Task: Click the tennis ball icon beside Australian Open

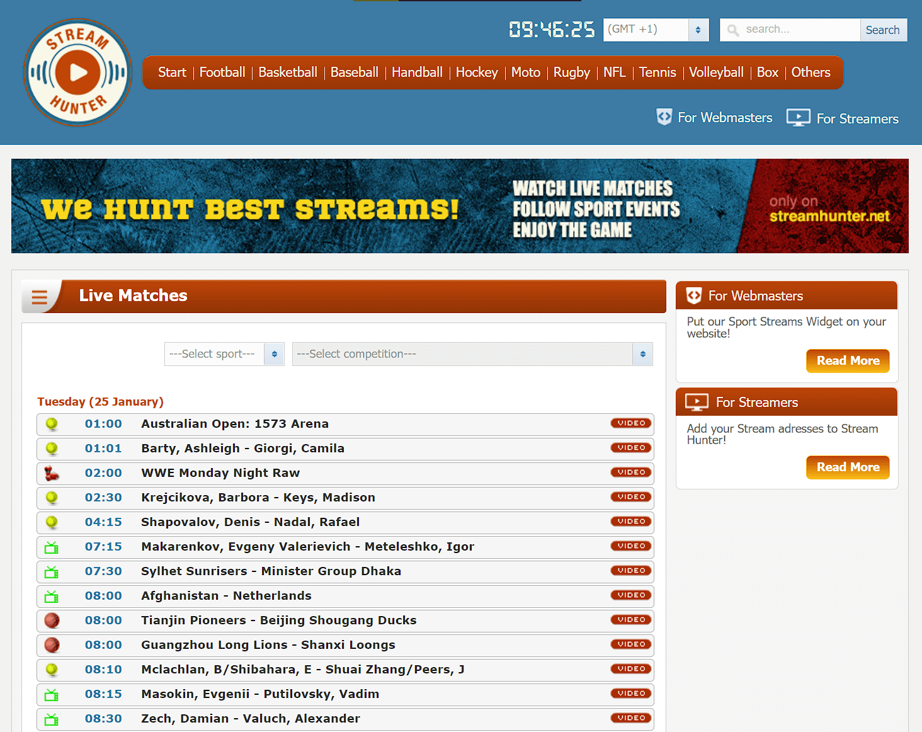Action: coord(52,424)
